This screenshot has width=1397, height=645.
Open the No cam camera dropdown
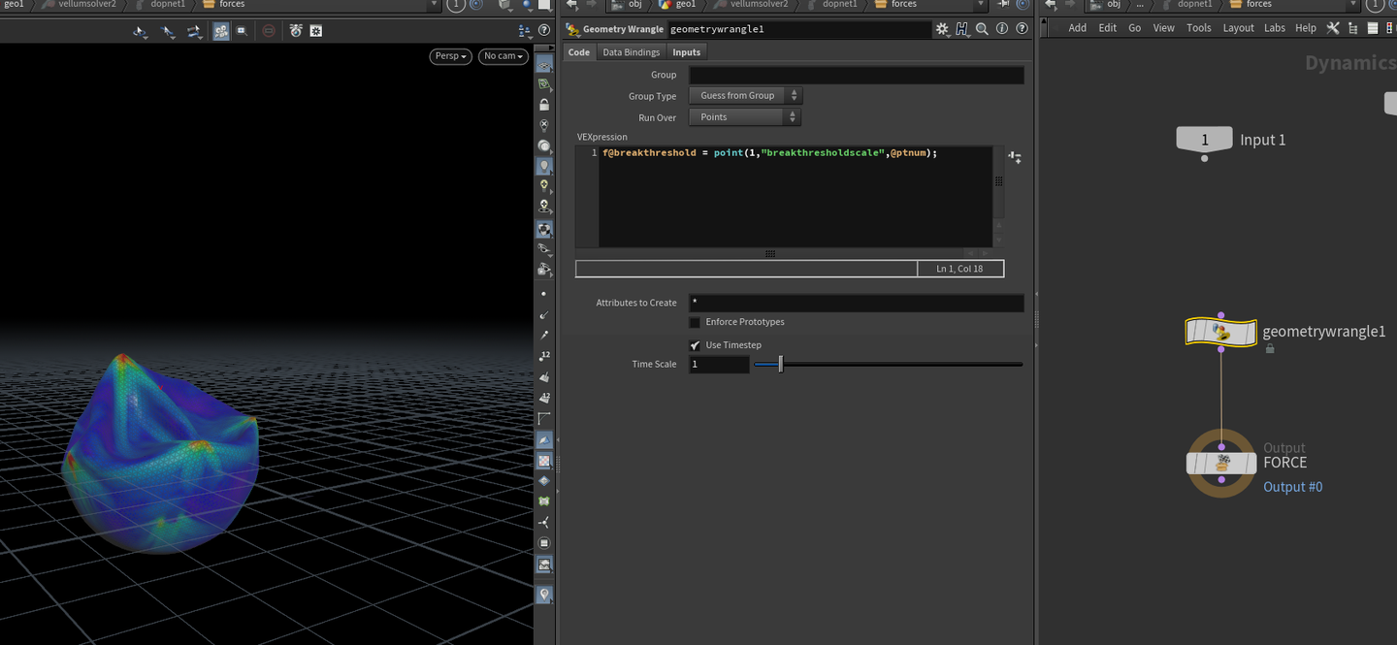[503, 56]
